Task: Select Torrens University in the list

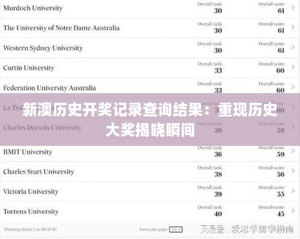Action: [31, 211]
